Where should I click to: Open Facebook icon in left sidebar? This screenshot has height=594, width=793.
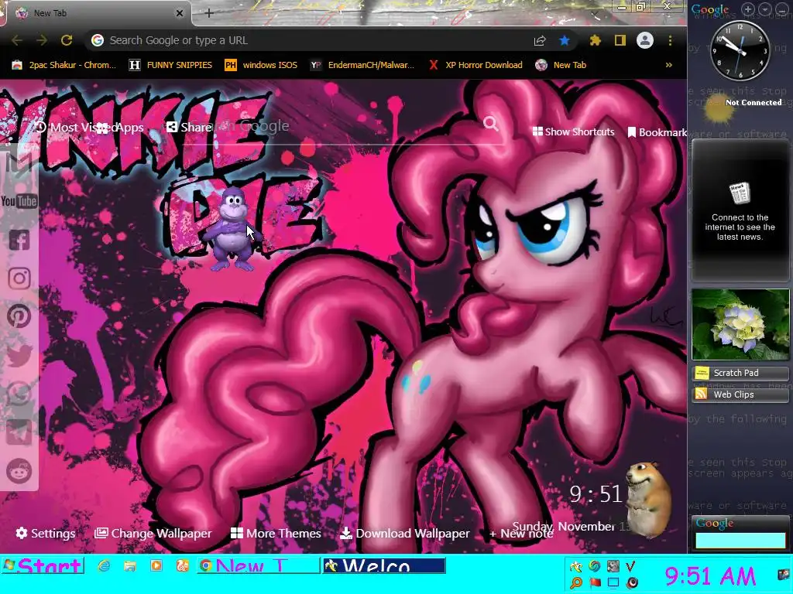coord(19,240)
